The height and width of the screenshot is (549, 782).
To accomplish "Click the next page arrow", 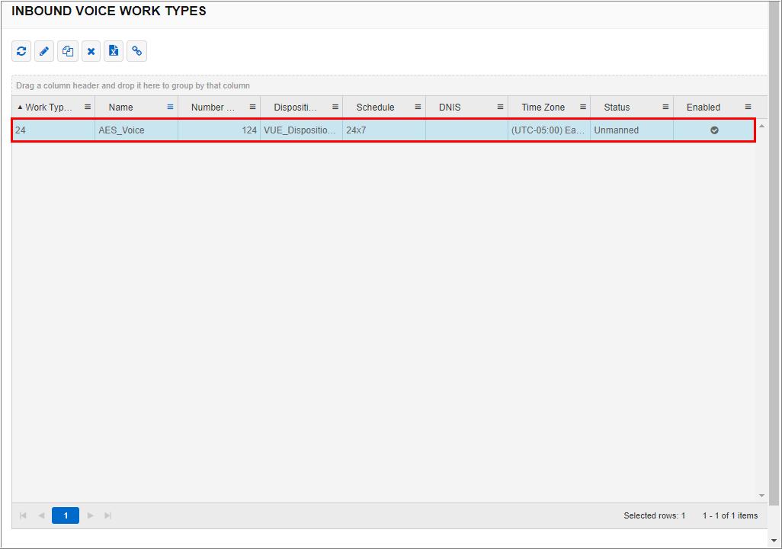I will click(x=90, y=515).
